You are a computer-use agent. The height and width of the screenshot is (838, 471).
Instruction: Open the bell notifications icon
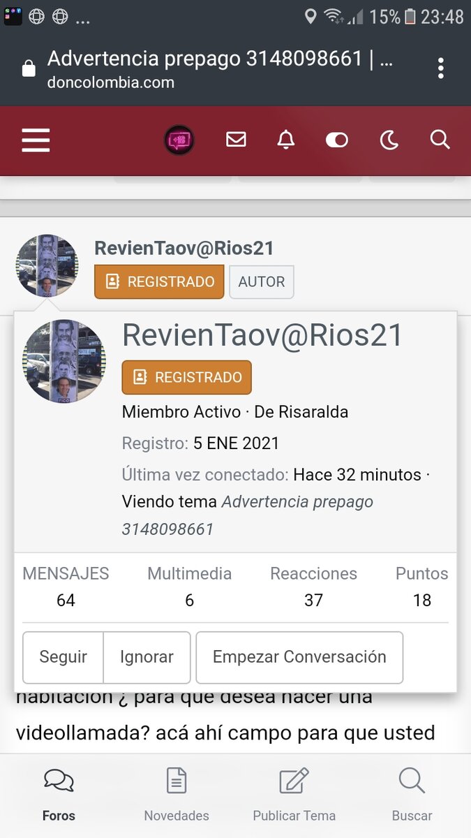coord(285,140)
